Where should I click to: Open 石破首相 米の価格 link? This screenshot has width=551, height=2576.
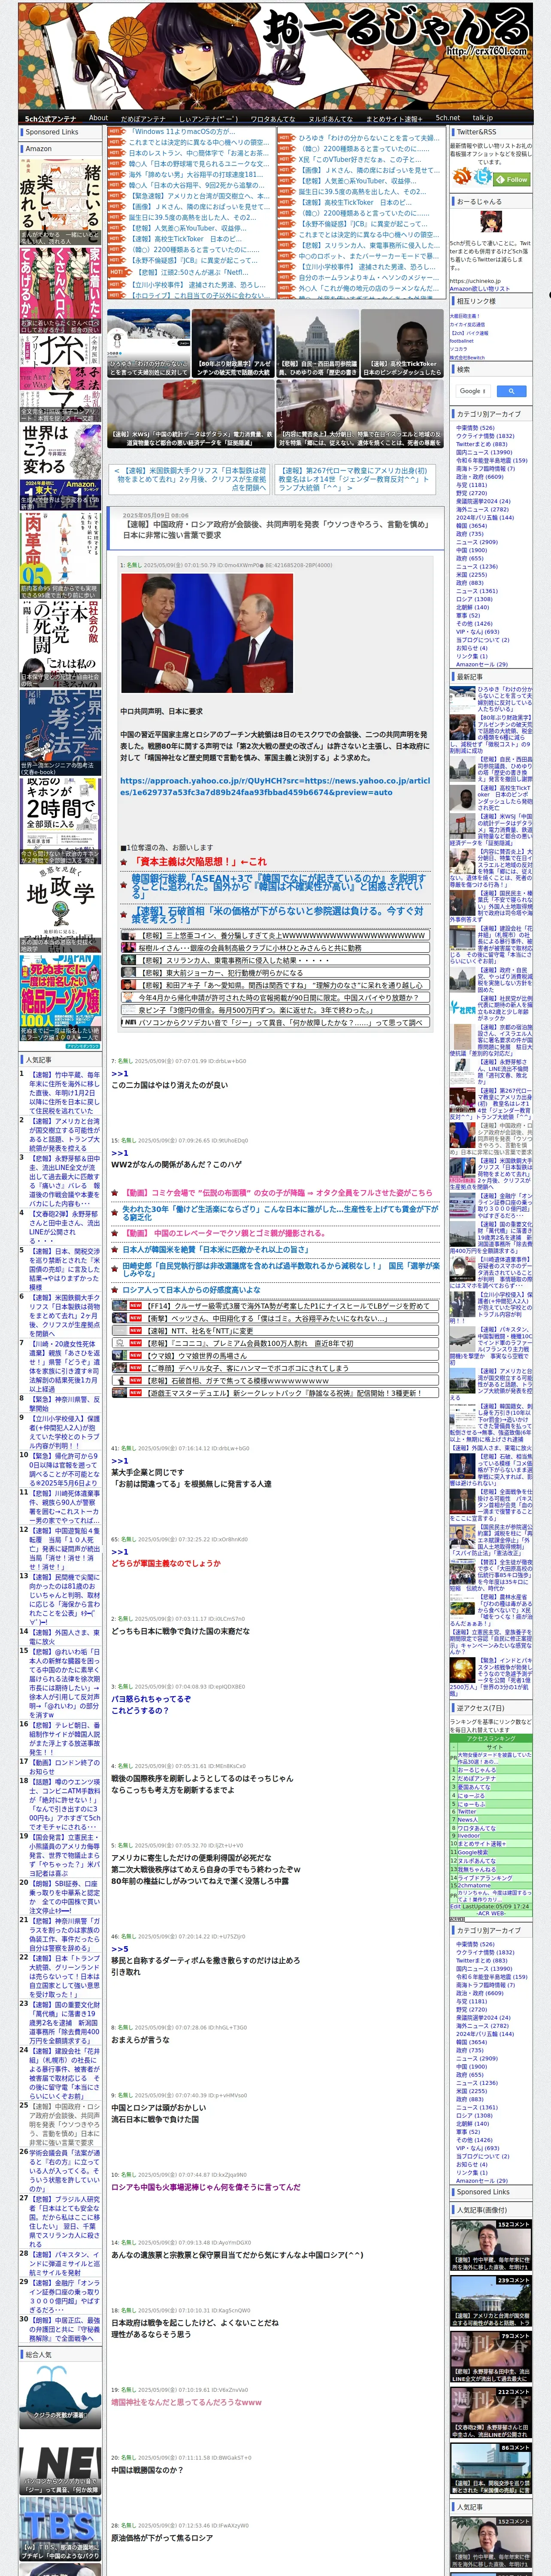click(x=278, y=915)
